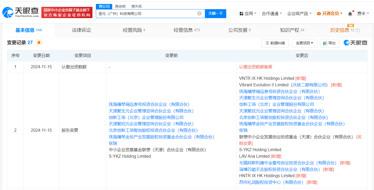Click the 应用 grid icon
This screenshot has width=374, height=190.
pyautogui.click(x=241, y=14)
